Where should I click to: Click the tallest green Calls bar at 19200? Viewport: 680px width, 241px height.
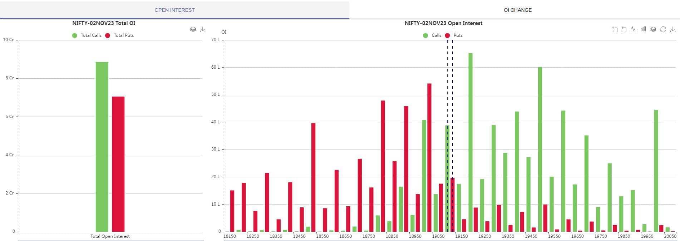[470, 143]
